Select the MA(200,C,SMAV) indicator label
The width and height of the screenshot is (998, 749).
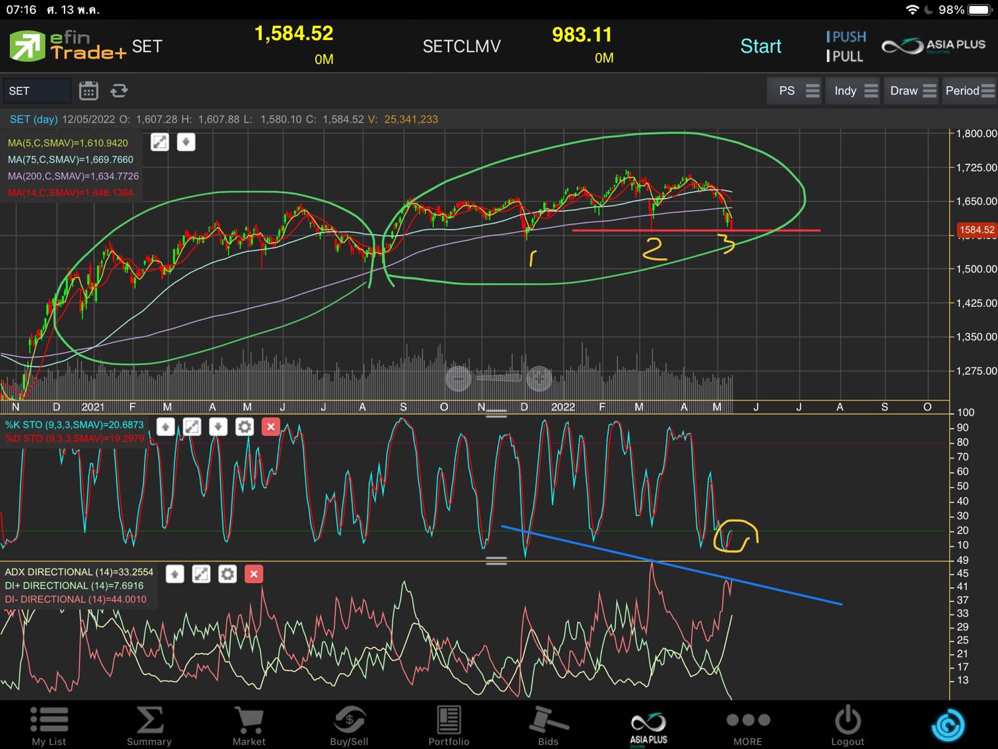point(73,176)
